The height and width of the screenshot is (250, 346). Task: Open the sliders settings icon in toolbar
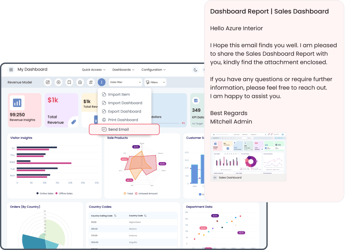click(91, 82)
